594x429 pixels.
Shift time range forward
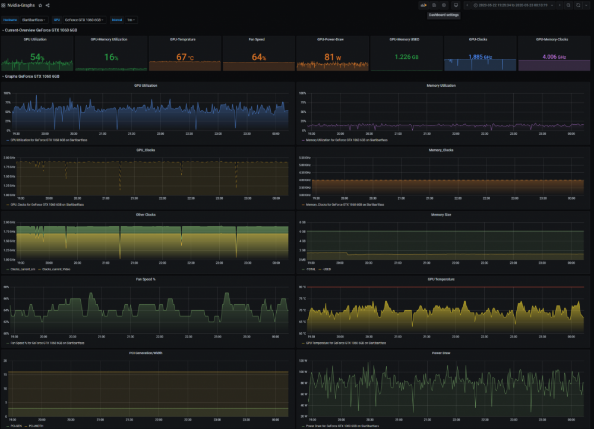tap(560, 5)
